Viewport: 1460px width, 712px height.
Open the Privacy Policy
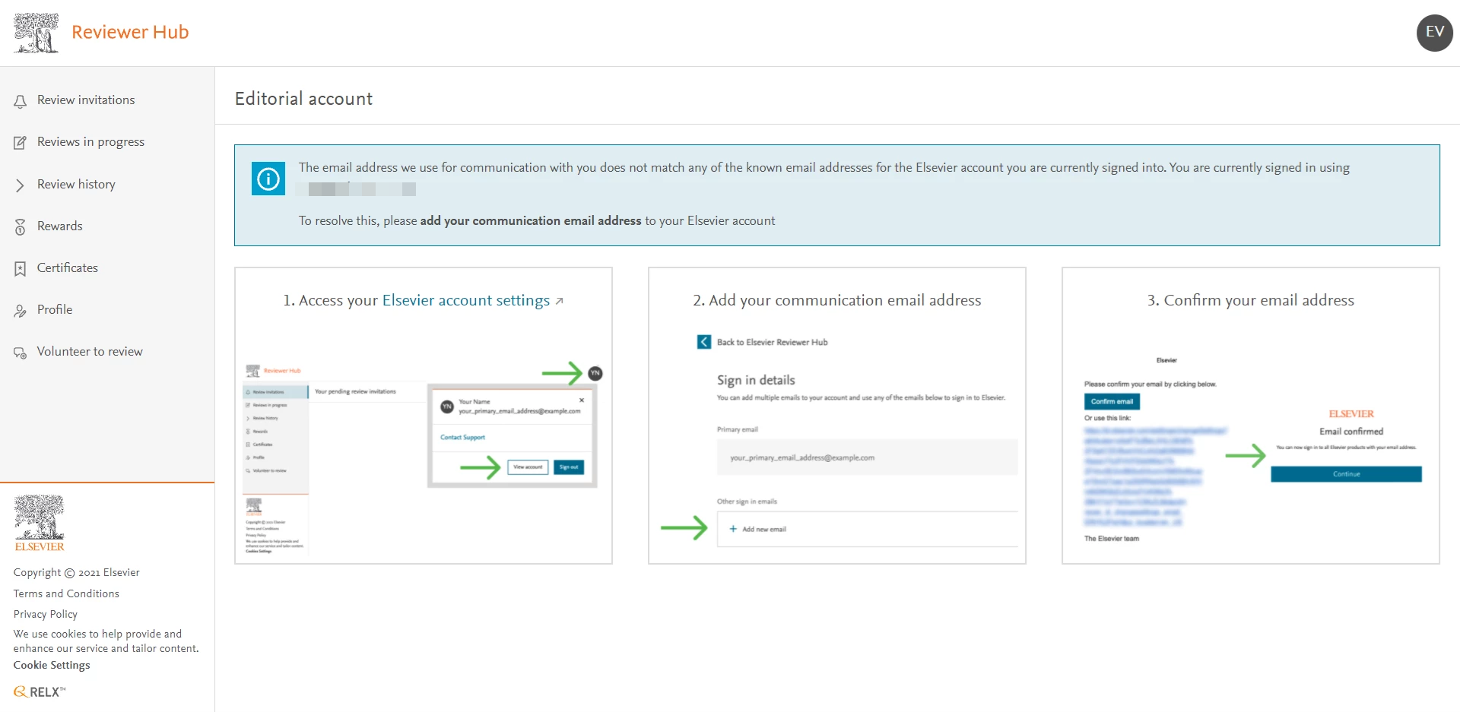point(45,614)
